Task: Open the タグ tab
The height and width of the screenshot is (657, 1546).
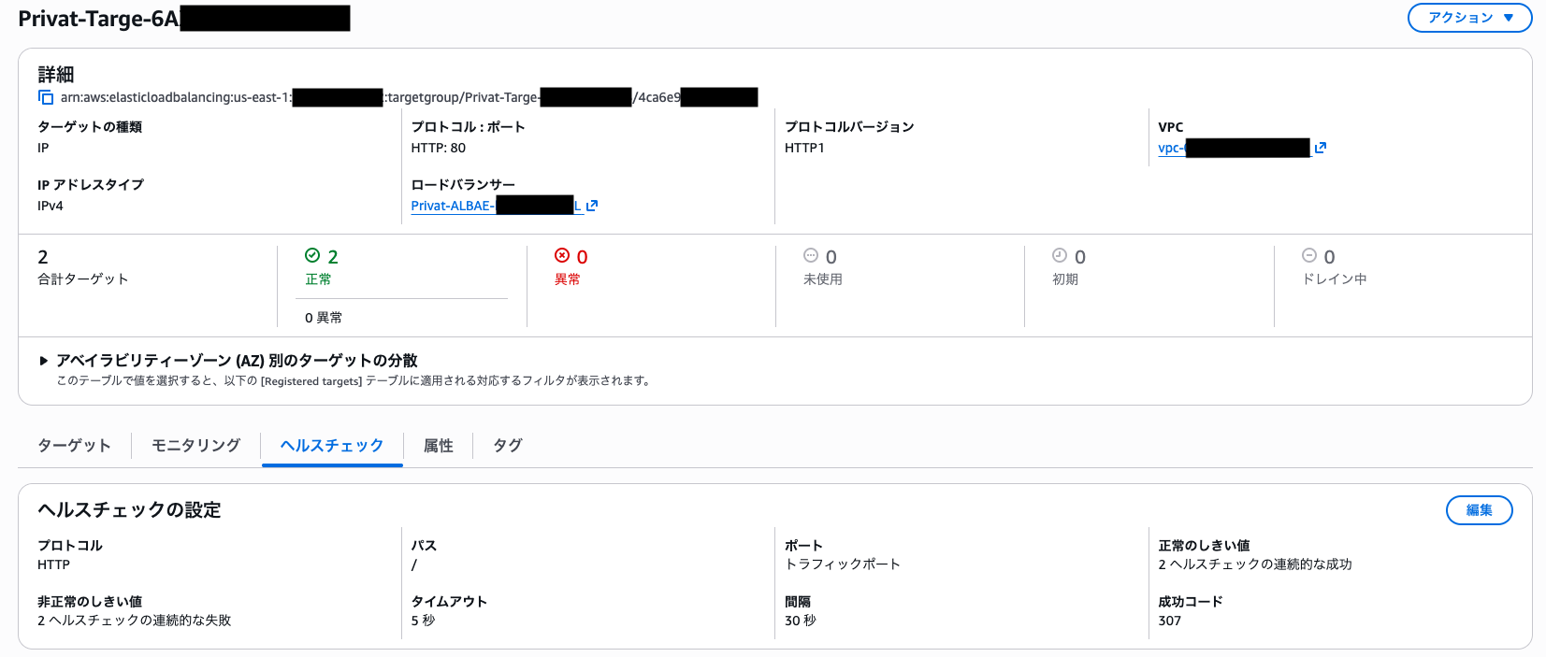Action: click(x=507, y=446)
